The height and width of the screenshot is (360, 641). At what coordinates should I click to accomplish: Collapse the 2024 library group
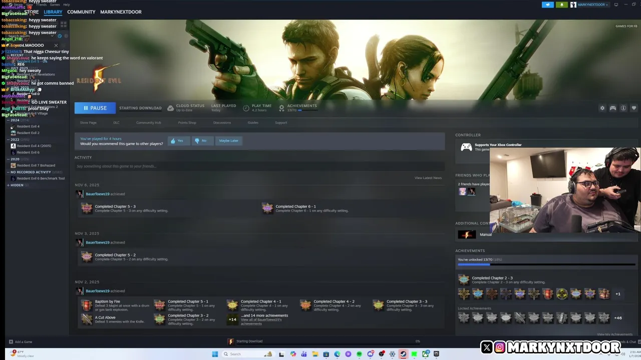(x=9, y=120)
